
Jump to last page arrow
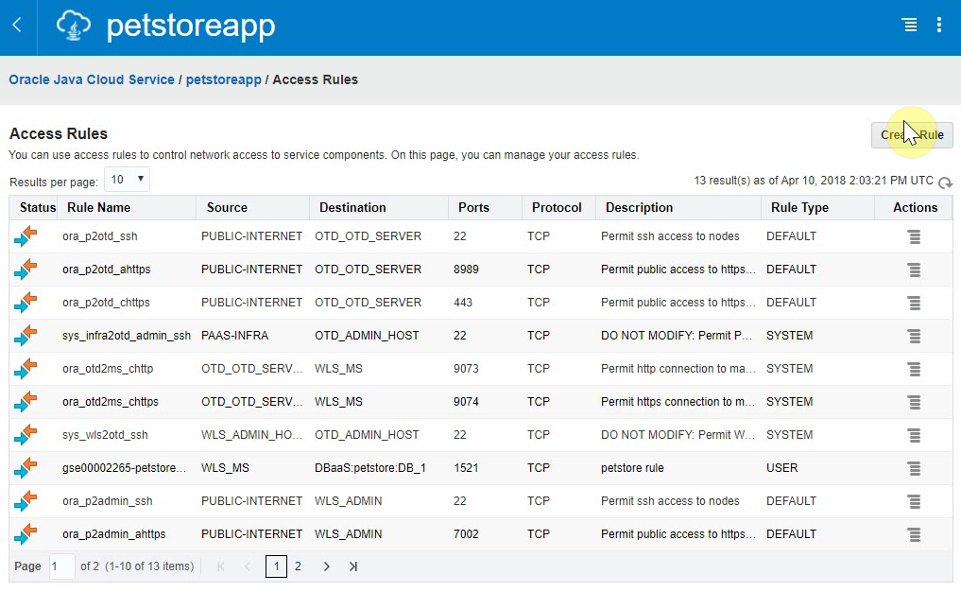[353, 566]
